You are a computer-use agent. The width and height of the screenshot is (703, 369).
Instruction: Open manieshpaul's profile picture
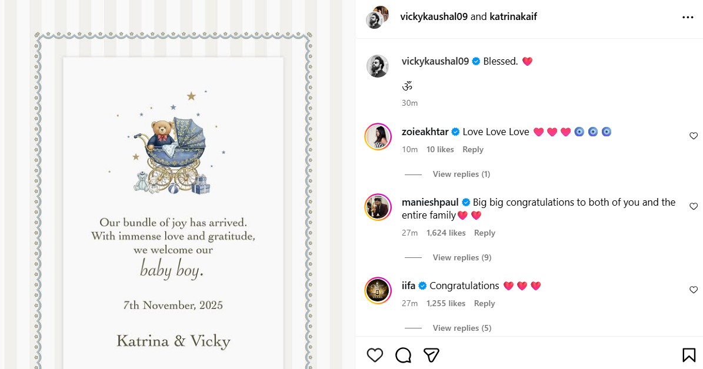(x=378, y=207)
